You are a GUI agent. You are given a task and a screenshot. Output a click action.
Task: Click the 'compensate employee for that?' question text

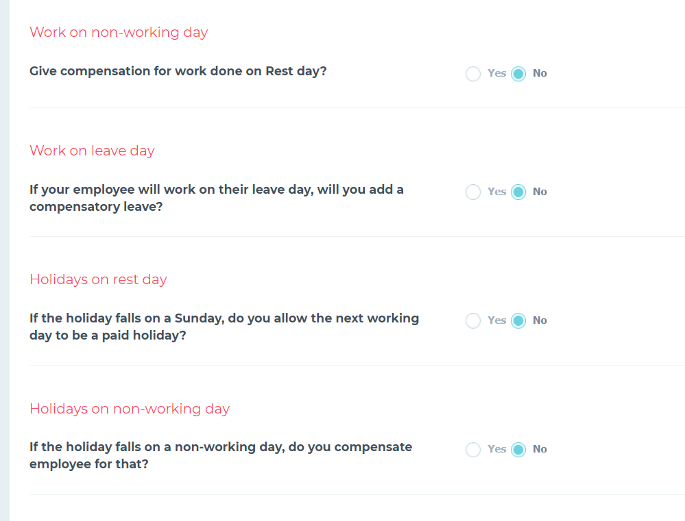[221, 455]
